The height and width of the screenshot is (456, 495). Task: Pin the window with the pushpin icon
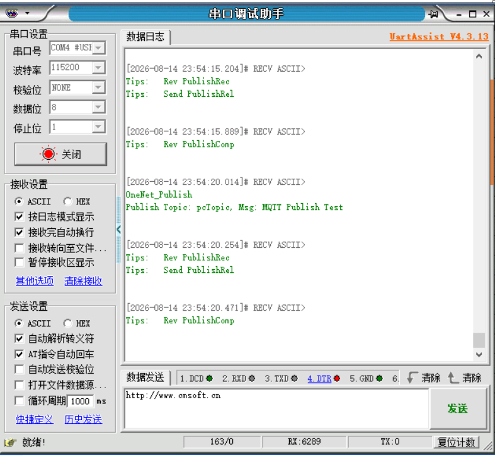click(x=434, y=14)
